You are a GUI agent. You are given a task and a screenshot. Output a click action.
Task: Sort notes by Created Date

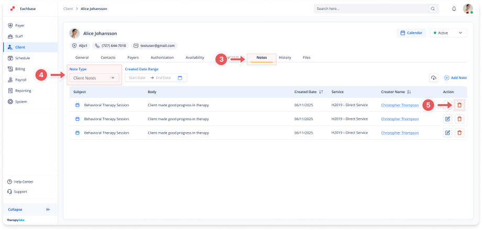coord(321,92)
